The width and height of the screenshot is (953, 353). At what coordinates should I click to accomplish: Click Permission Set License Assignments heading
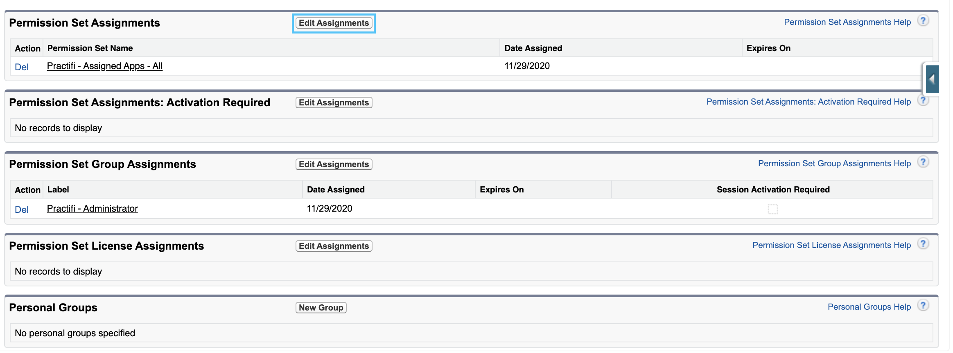(x=106, y=246)
